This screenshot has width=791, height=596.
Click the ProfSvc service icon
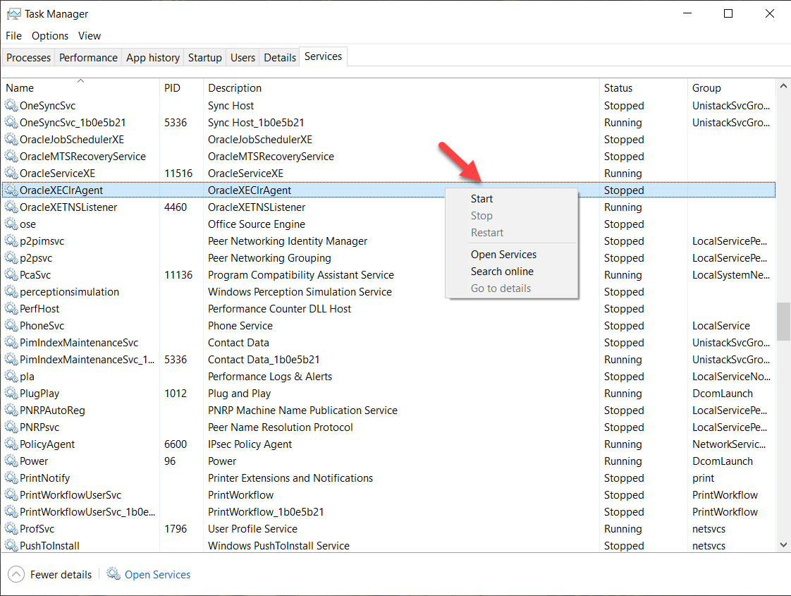pyautogui.click(x=11, y=528)
